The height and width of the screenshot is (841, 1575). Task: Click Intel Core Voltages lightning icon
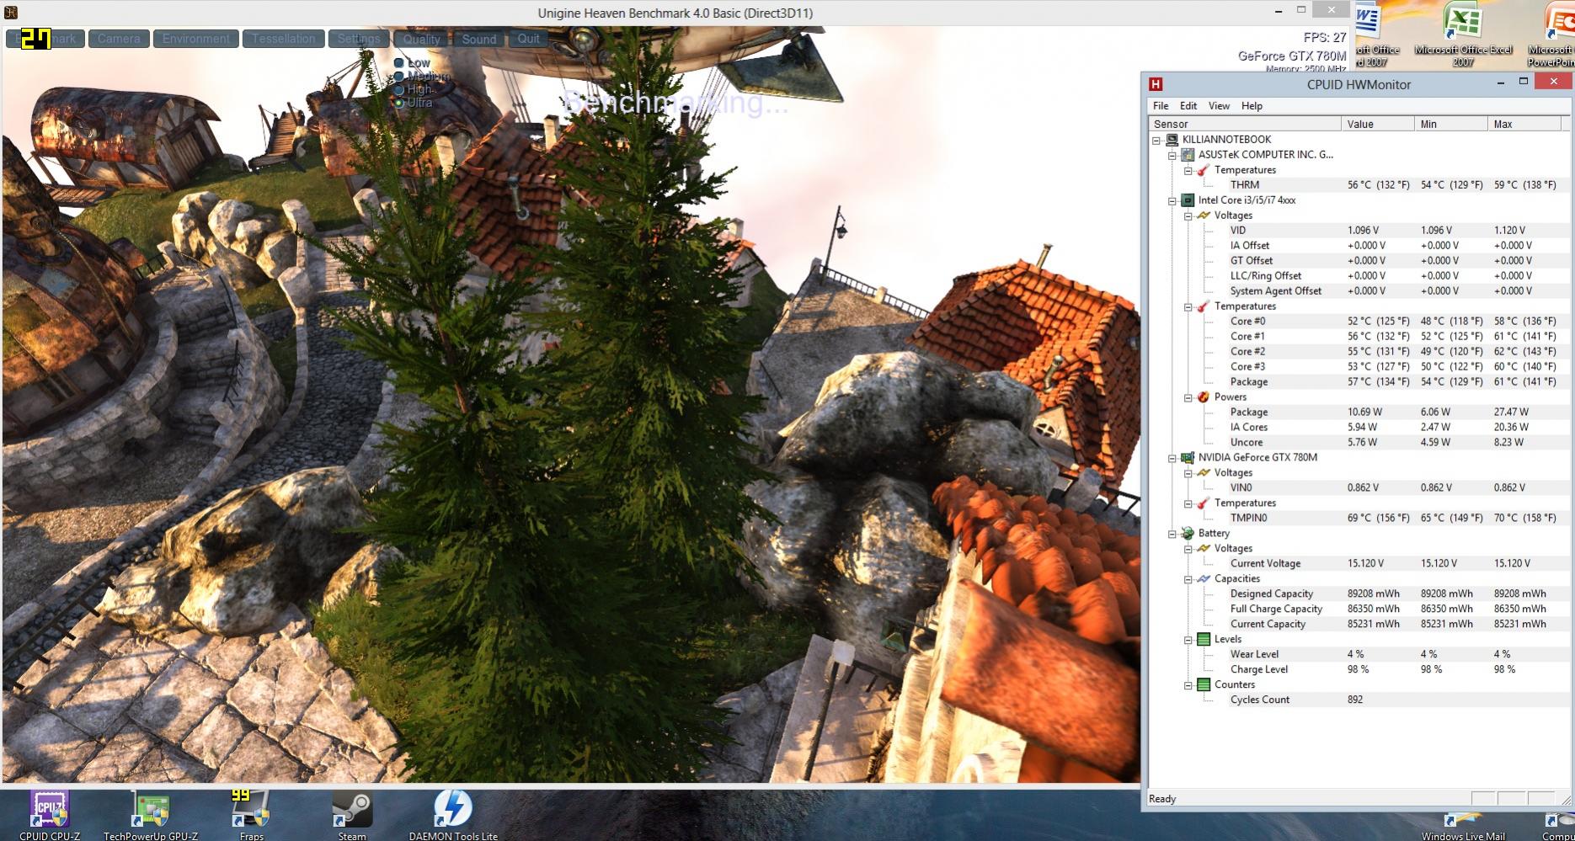[x=1204, y=216]
